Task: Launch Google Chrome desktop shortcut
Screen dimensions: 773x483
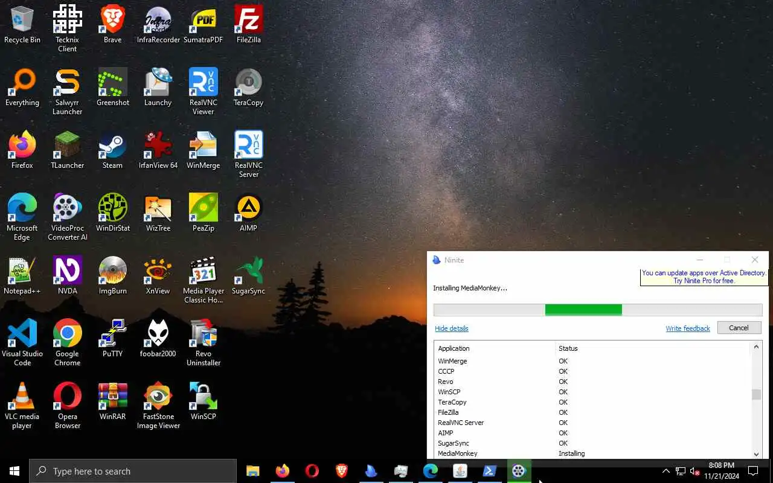Action: [x=67, y=343]
